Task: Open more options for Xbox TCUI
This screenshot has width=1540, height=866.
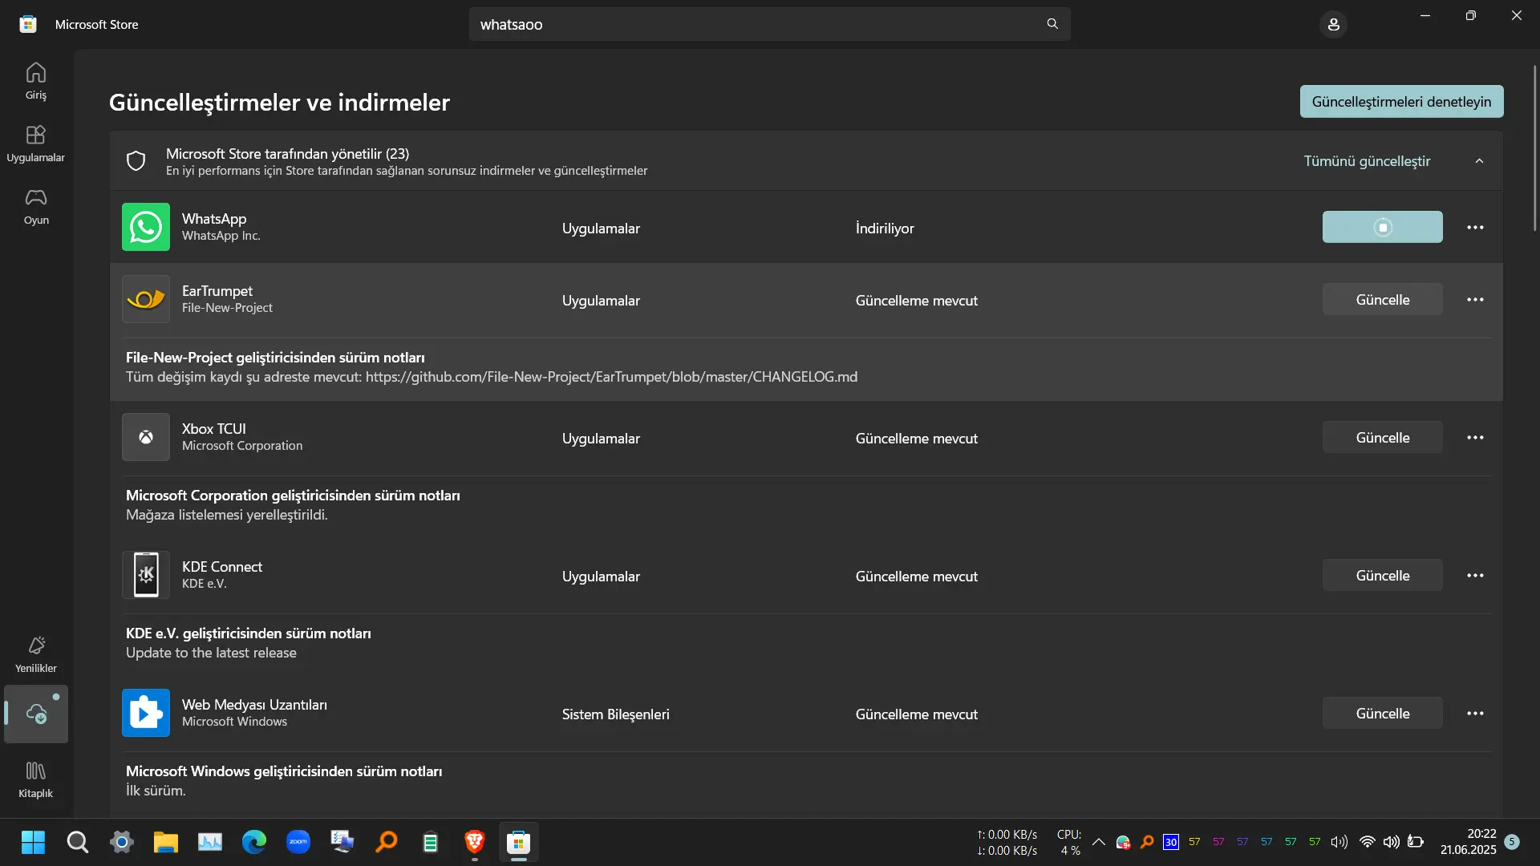Action: [1475, 438]
